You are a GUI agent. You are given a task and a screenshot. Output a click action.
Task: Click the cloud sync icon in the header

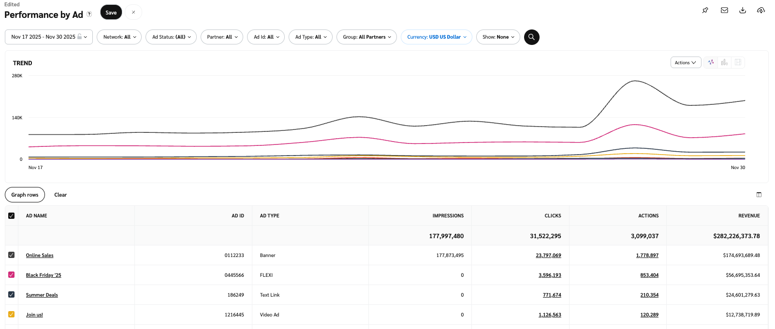point(761,10)
